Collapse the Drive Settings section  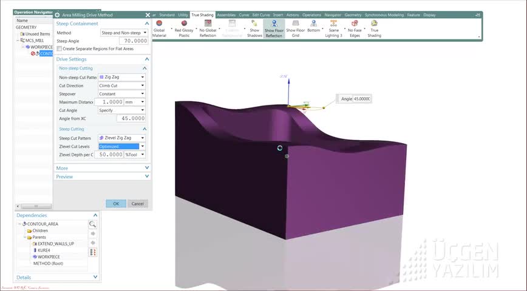pyautogui.click(x=147, y=59)
